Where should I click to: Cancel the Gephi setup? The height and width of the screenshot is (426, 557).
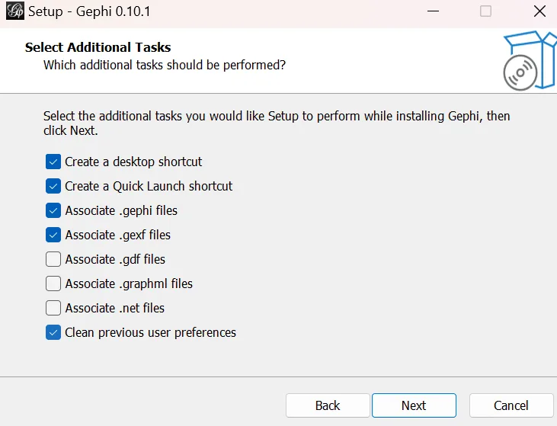(511, 405)
